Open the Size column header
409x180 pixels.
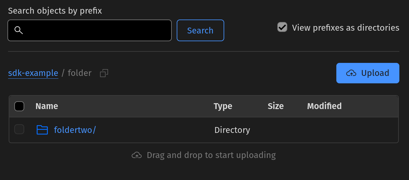click(275, 106)
